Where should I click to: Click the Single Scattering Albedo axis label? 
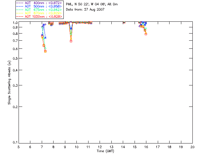point(9,83)
